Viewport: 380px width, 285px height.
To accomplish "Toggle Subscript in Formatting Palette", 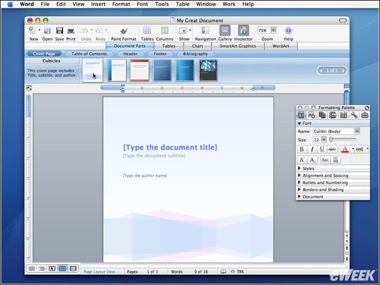I will (x=312, y=160).
